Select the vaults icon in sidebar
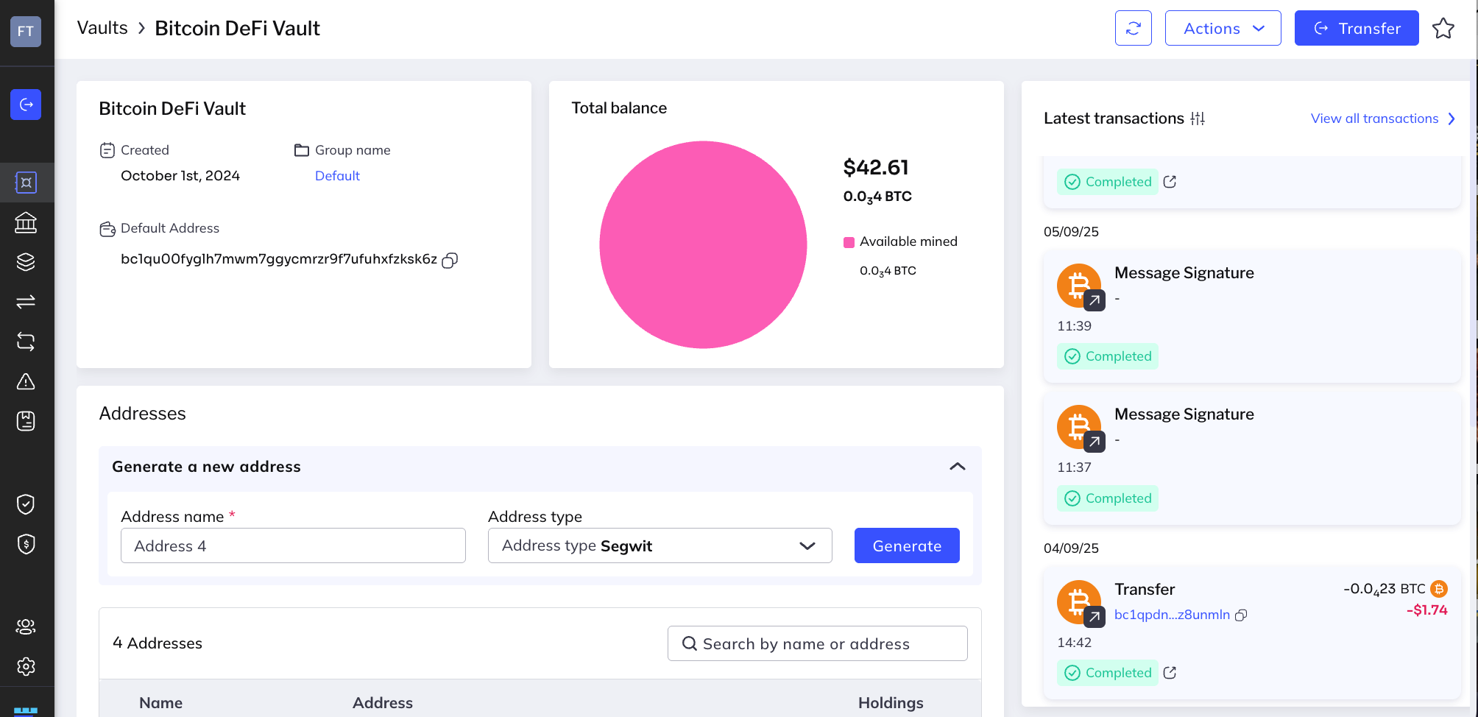The height and width of the screenshot is (717, 1478). [x=26, y=183]
